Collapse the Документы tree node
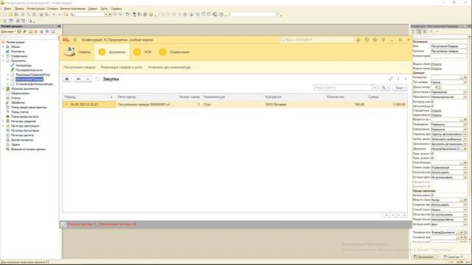This screenshot has height=265, width=472. click(x=3, y=60)
